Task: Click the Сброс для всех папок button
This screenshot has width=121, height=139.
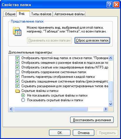Action: (92, 40)
